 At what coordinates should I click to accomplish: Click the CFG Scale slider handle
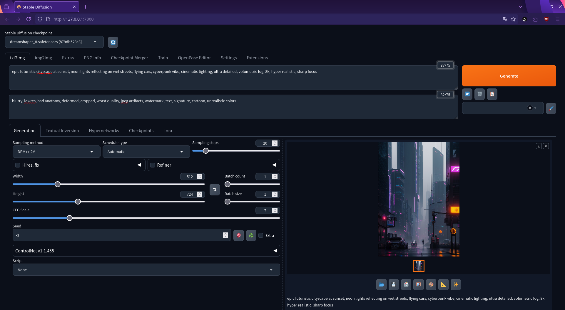[x=70, y=218]
